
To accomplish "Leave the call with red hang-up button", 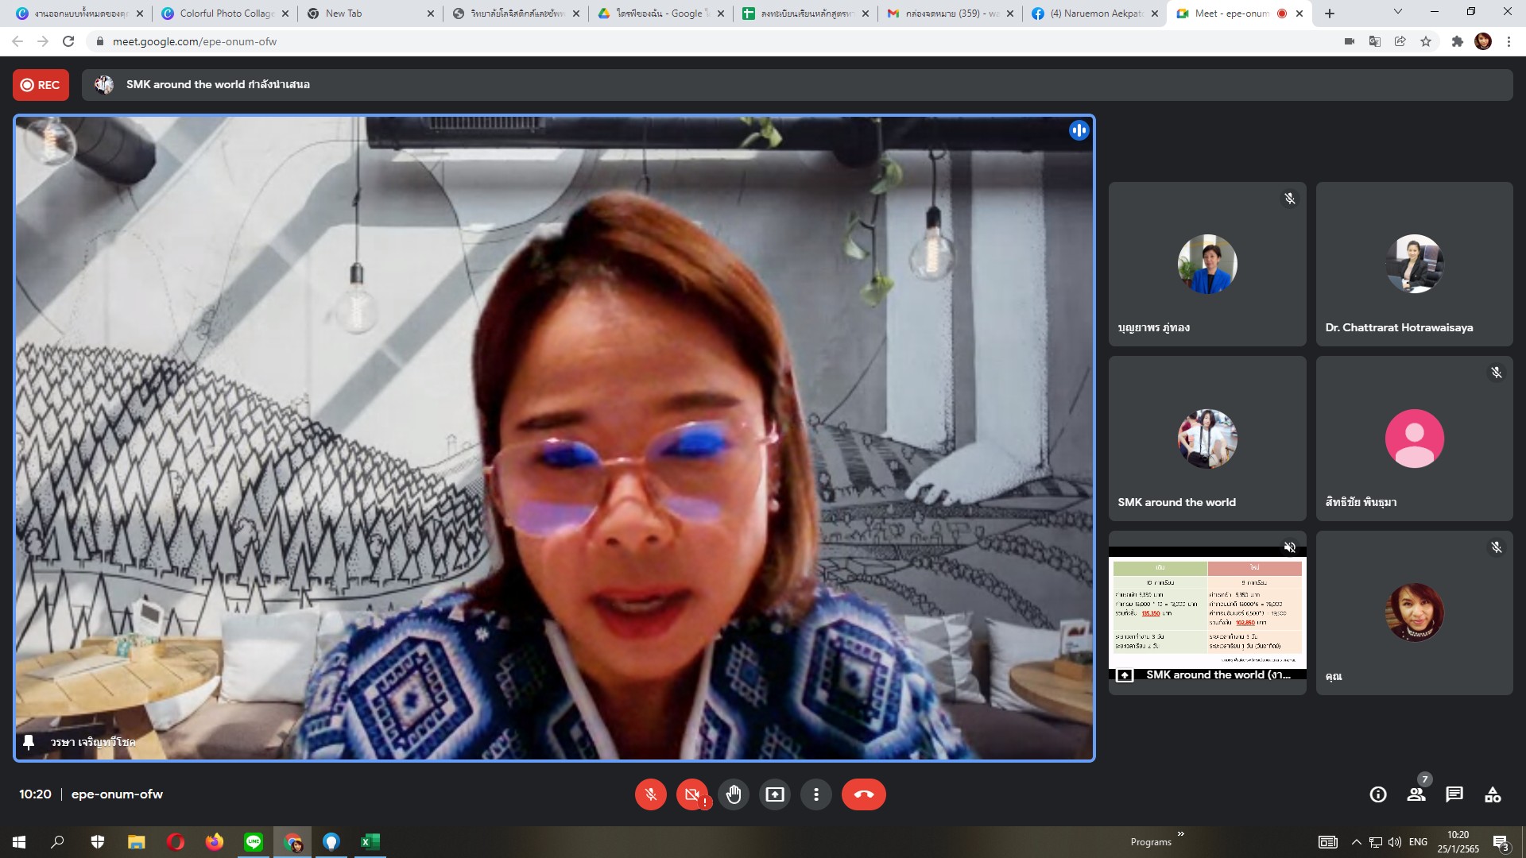I will click(863, 794).
